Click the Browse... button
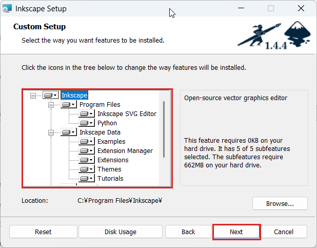Image resolution: width=317 pixels, height=248 pixels. click(x=280, y=203)
